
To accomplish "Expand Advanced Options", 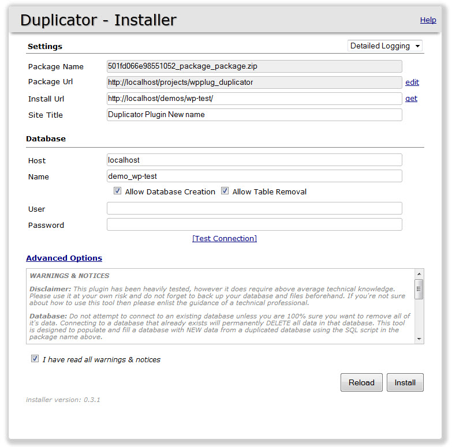I will [x=64, y=258].
